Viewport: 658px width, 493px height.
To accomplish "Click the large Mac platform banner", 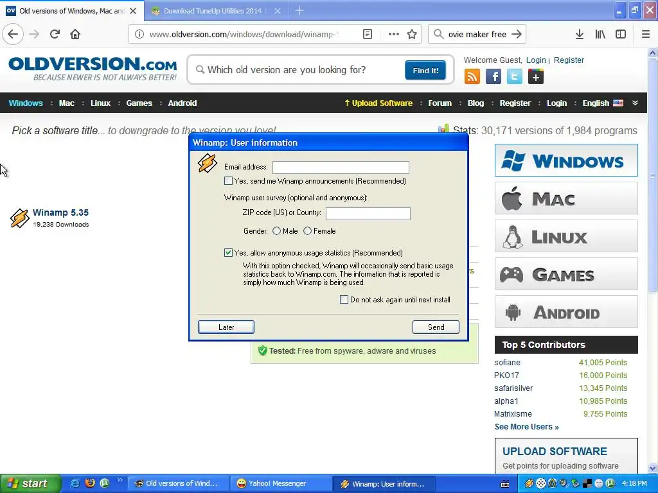I will [x=566, y=198].
